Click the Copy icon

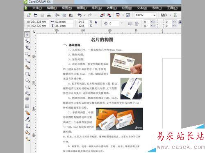tap(64, 15)
